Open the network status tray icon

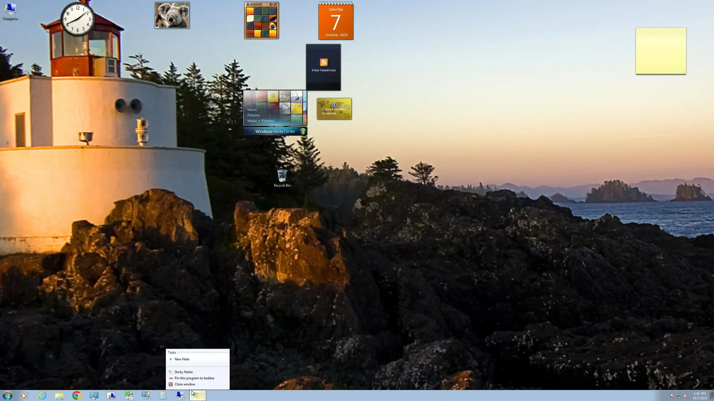coord(679,396)
